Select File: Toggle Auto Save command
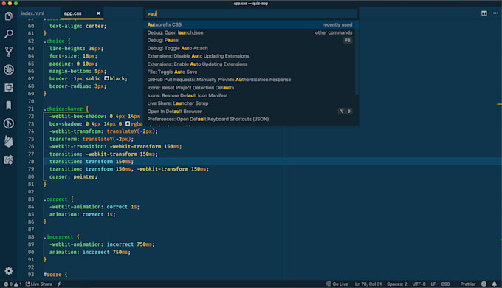Screen dimensions: 502x288 pos(251,72)
